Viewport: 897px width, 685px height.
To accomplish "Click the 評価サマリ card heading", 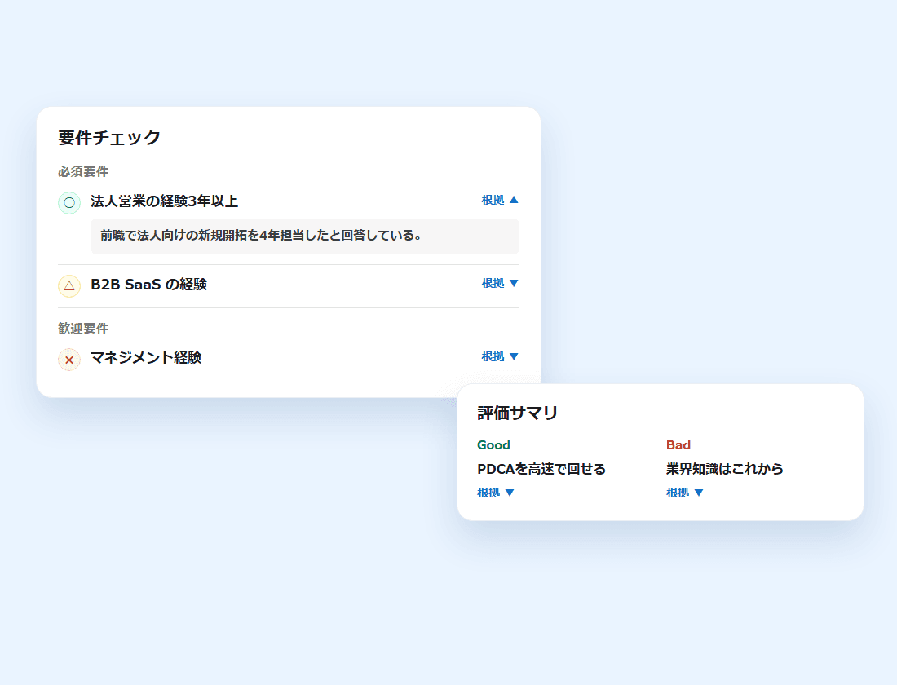I will click(x=518, y=413).
